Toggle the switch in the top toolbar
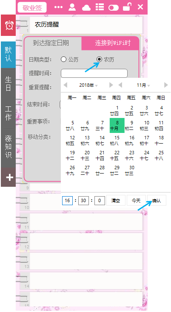Screen dimensions: 171x312 pos(114,8)
